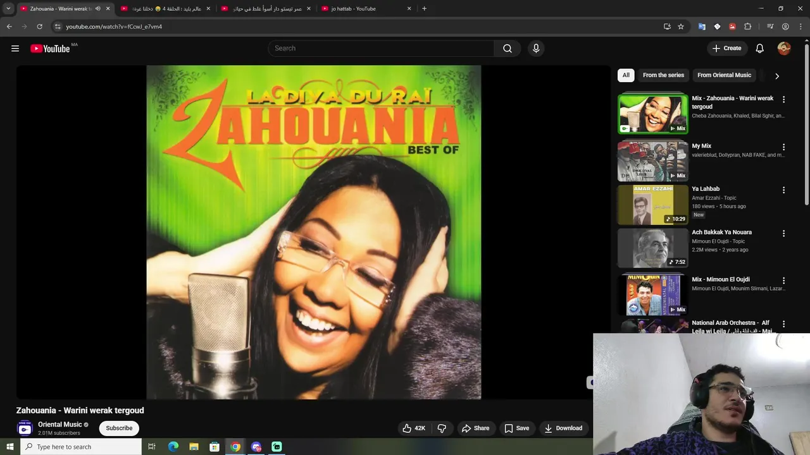Open options for Mix - Mimoun El Oujdi
The width and height of the screenshot is (810, 455).
pyautogui.click(x=783, y=281)
